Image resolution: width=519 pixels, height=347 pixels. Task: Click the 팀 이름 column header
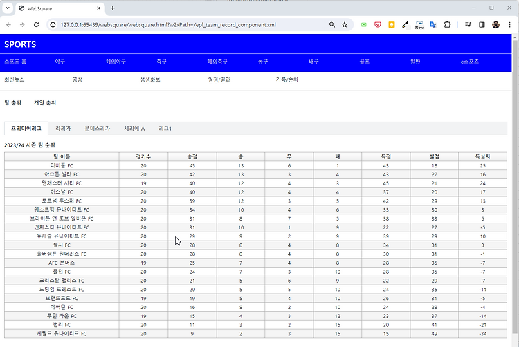(62, 157)
